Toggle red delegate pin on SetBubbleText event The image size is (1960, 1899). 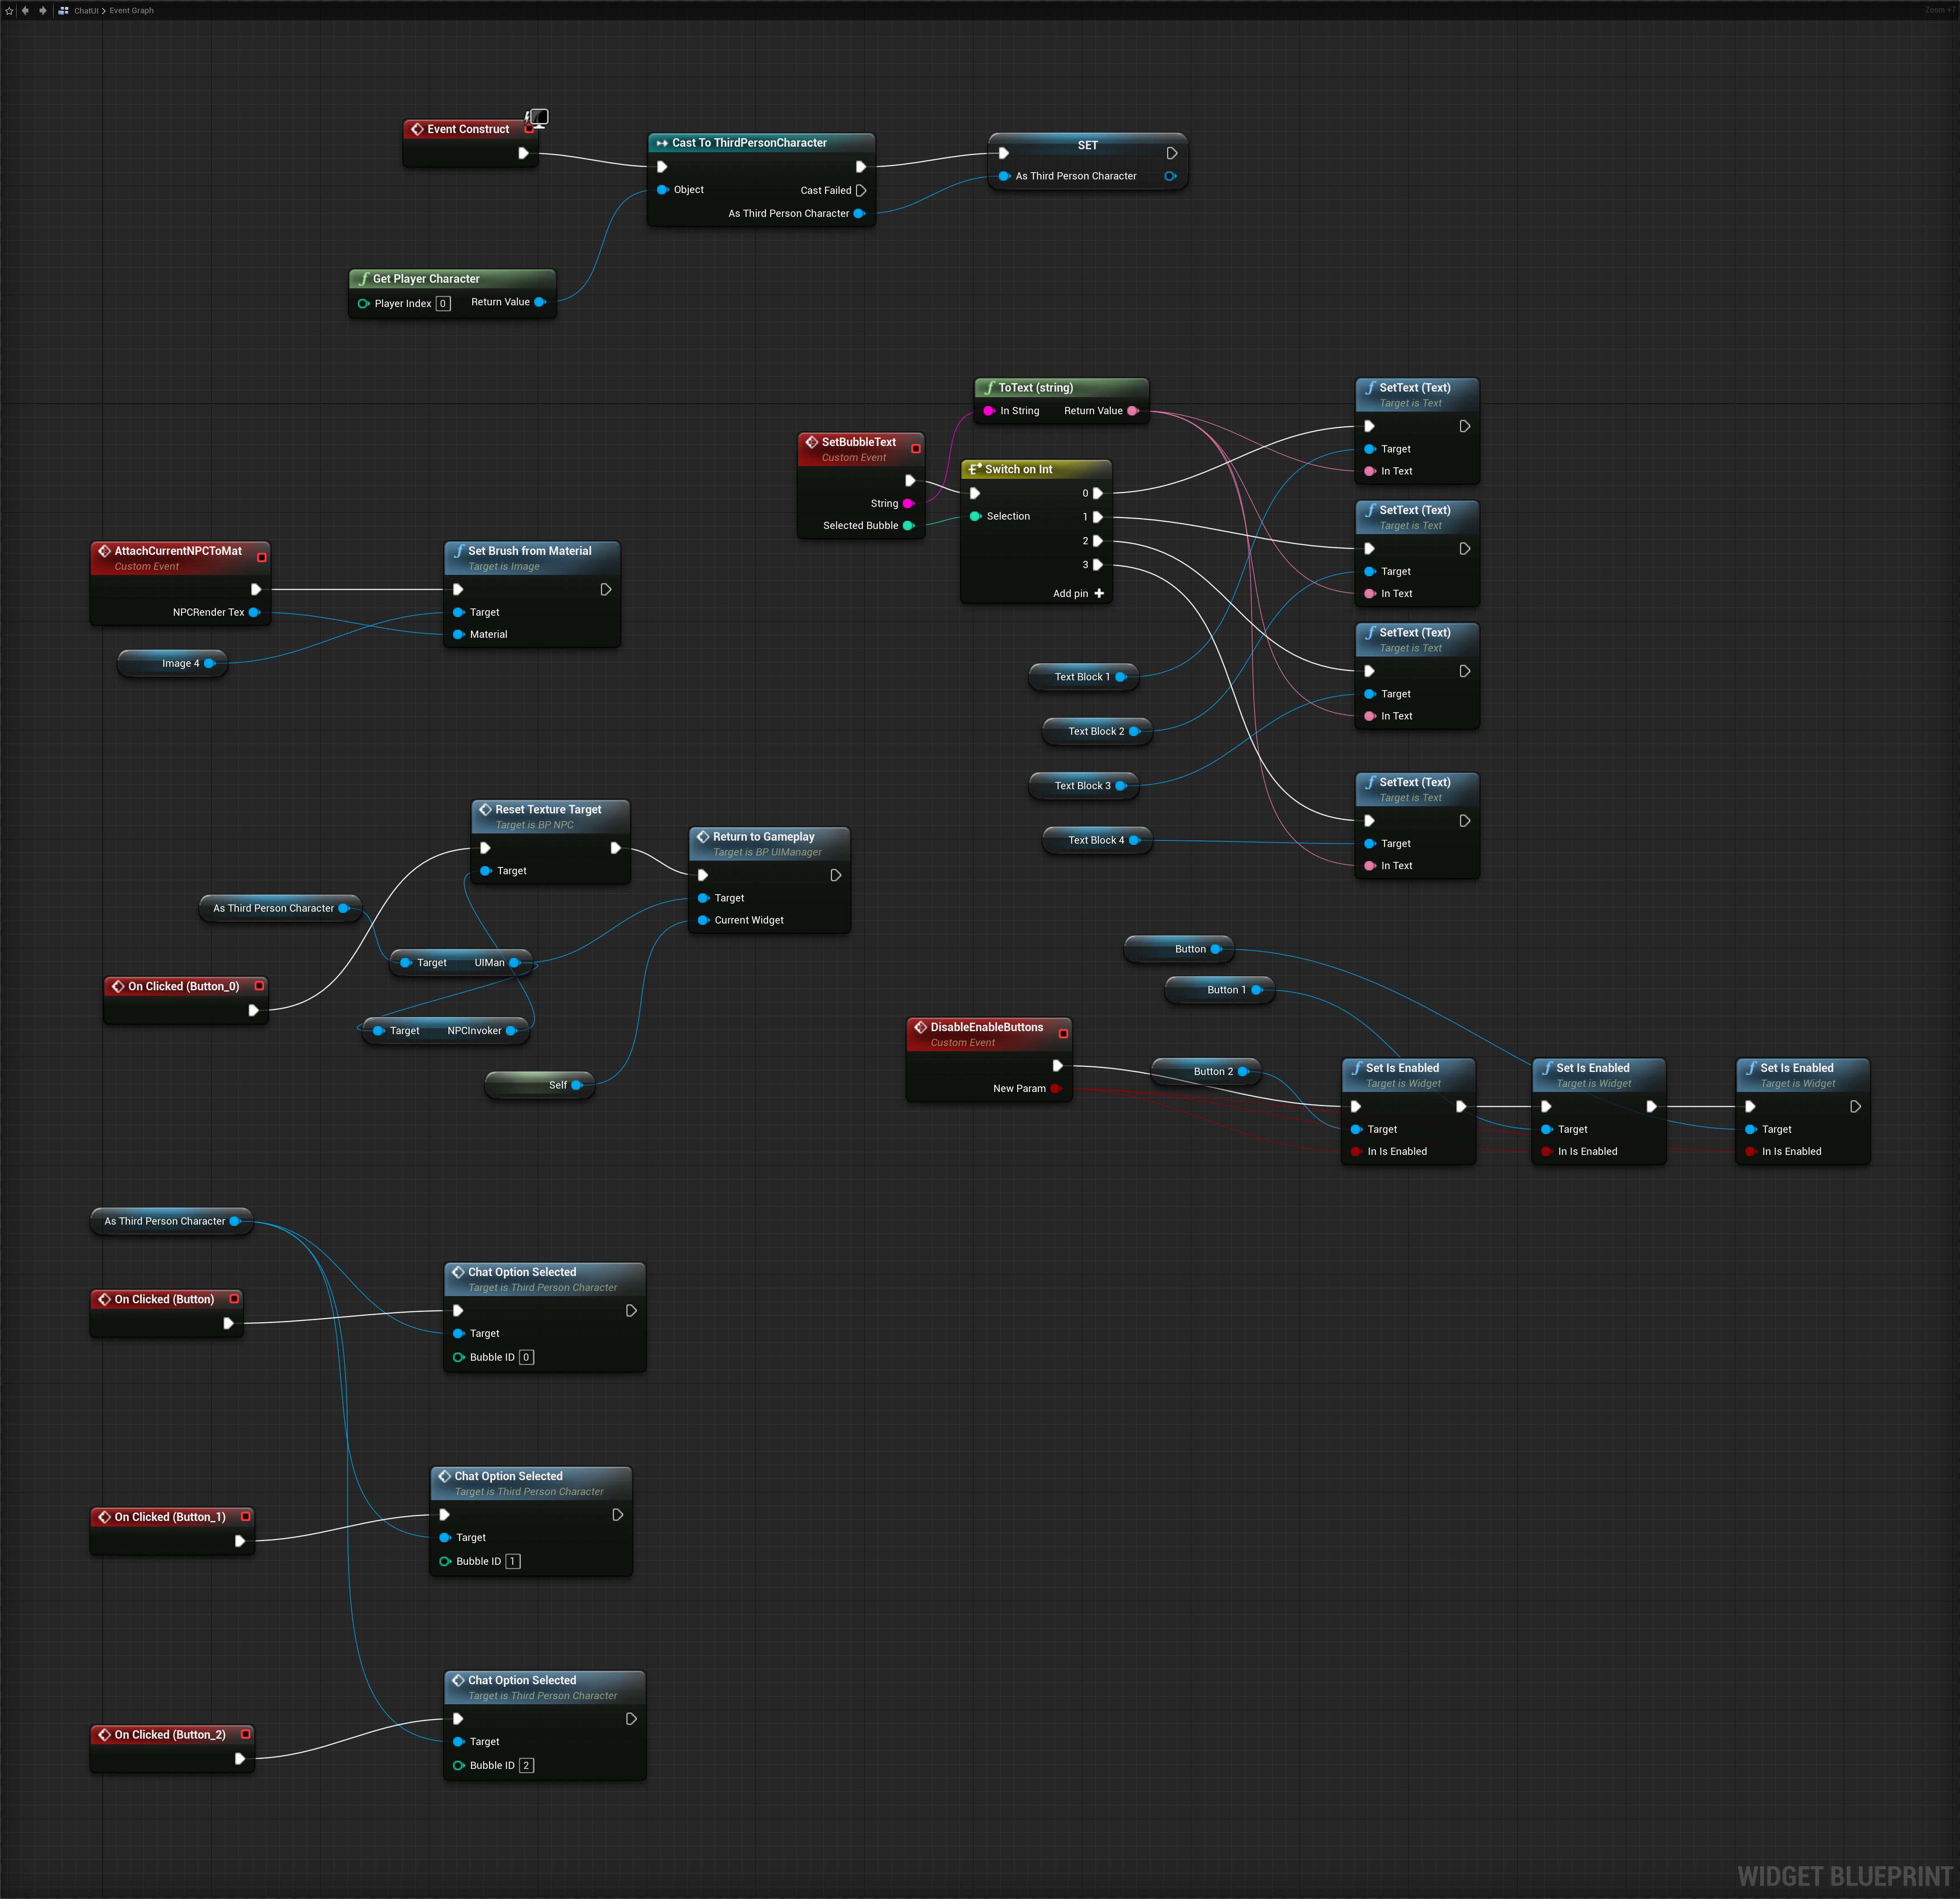coord(915,448)
